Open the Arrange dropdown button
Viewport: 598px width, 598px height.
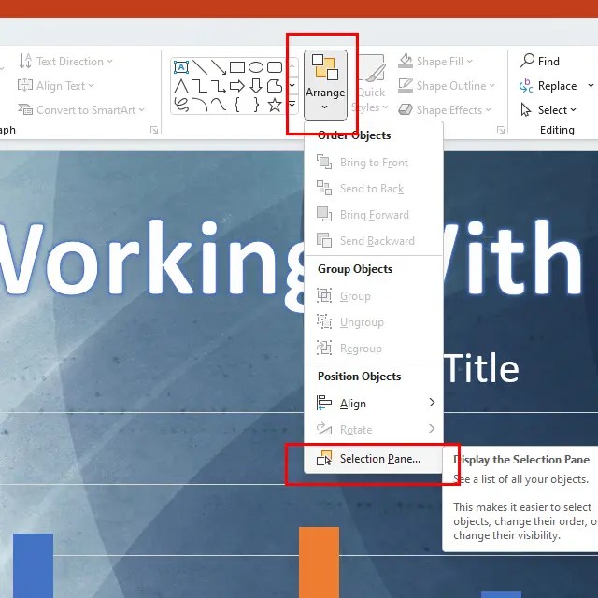coord(325,85)
